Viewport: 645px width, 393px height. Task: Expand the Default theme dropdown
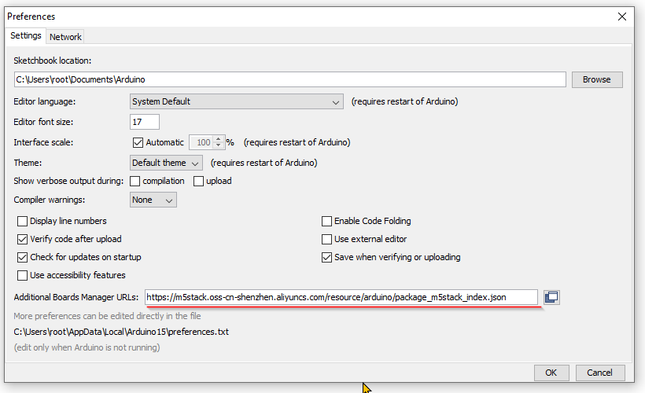166,163
